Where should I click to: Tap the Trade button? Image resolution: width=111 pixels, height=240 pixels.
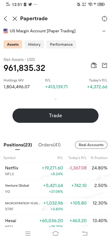point(55,116)
